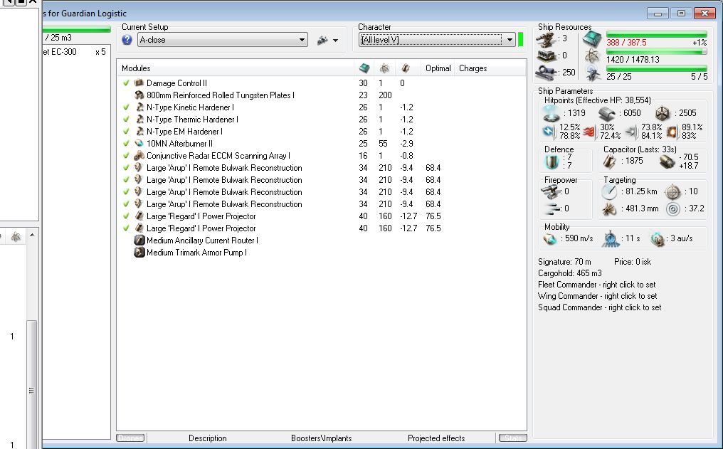
Task: Click the warp speed icon showing 3 au/s
Action: tap(658, 239)
